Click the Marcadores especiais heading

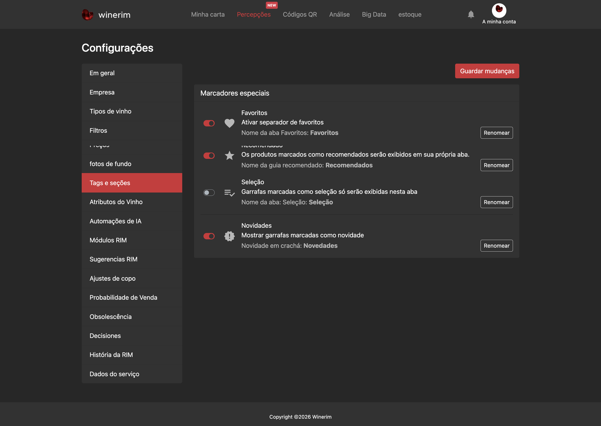click(235, 93)
